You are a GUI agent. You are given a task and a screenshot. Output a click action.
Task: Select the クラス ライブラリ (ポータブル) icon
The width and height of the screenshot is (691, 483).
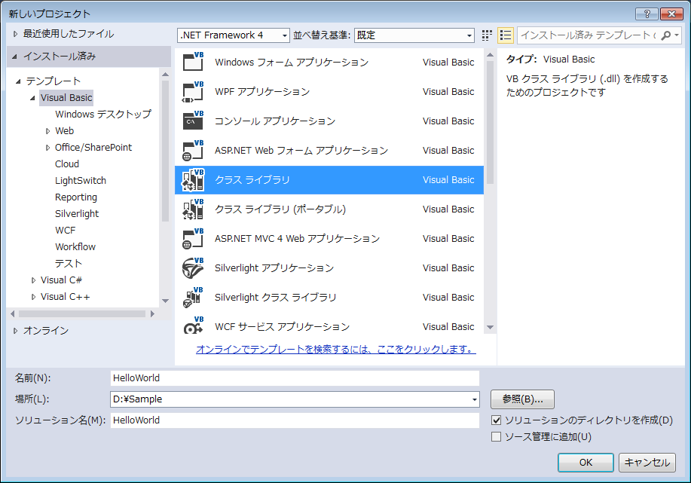coord(193,209)
